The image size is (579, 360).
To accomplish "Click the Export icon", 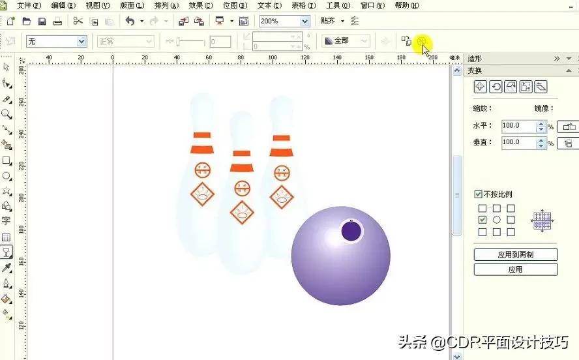I will click(x=199, y=22).
